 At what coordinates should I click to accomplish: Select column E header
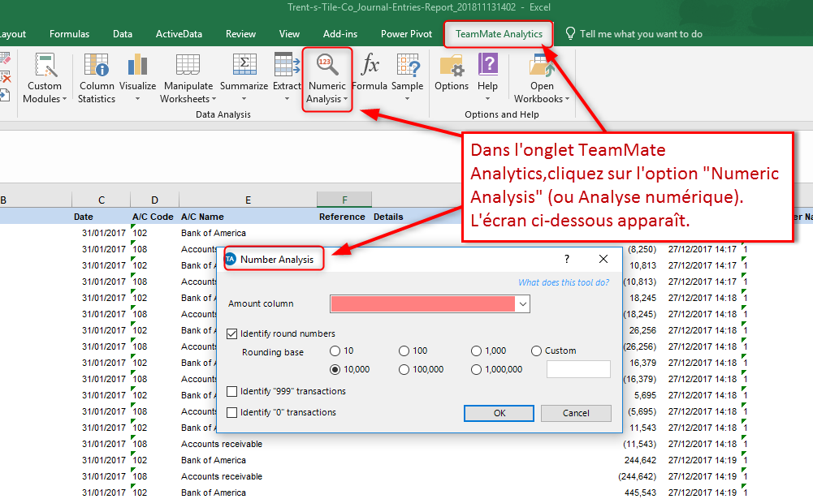(x=248, y=200)
